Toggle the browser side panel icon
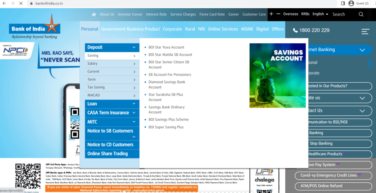This screenshot has height=193, width=376. click(343, 3)
